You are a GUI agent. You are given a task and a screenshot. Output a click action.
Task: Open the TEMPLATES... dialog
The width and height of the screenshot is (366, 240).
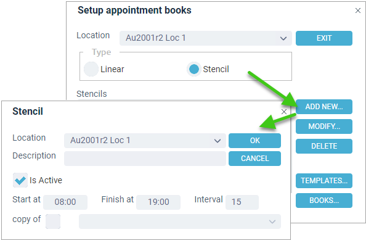pyautogui.click(x=324, y=181)
